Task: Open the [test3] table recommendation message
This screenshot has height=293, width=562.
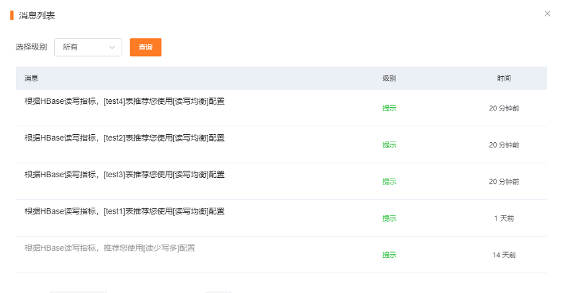Action: click(124, 175)
